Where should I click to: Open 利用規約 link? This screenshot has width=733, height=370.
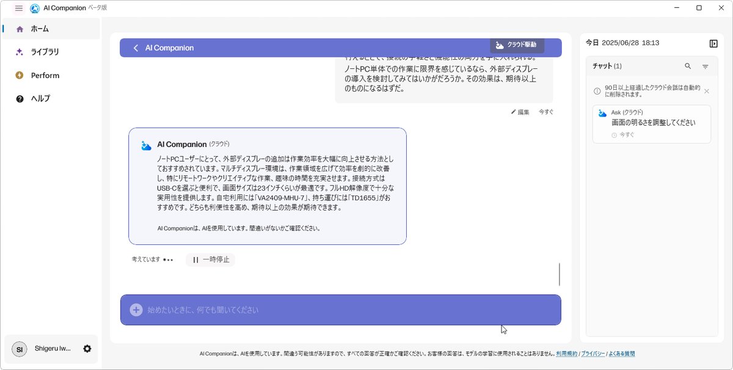pyautogui.click(x=567, y=354)
